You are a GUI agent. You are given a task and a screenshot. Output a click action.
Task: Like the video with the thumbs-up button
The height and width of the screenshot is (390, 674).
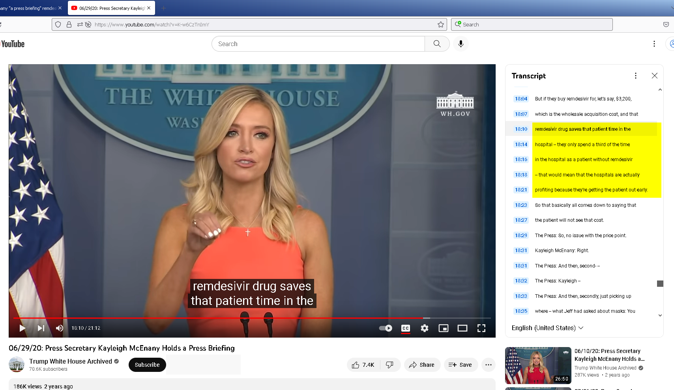[x=363, y=365]
